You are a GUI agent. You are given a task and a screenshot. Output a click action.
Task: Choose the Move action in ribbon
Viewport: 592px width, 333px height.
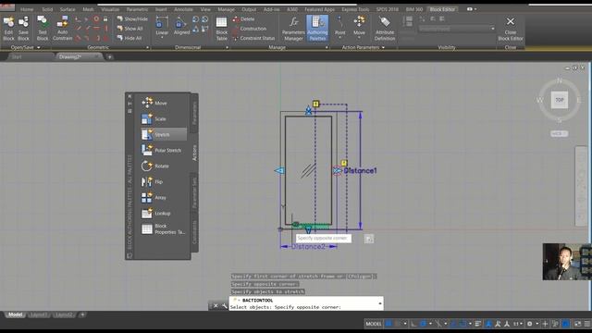point(359,26)
